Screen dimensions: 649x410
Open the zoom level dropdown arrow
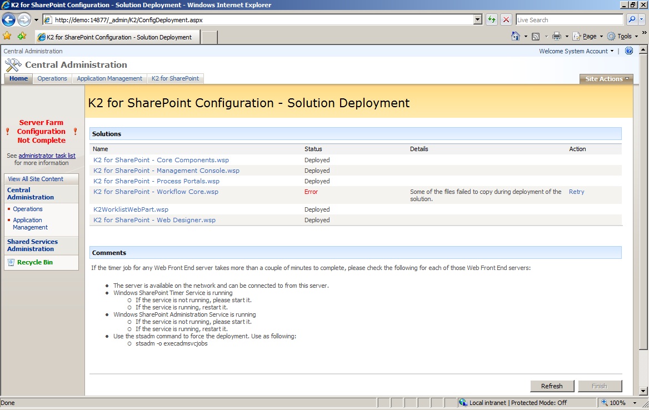click(635, 403)
